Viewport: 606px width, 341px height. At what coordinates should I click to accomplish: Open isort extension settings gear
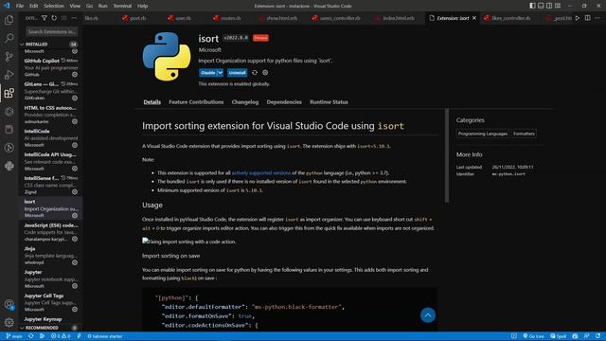pos(265,73)
